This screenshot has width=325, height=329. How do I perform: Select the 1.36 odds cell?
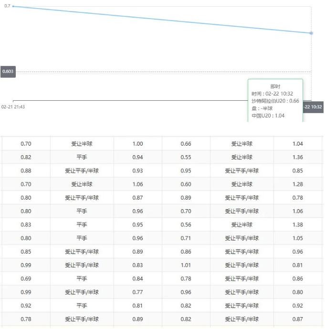(297, 157)
